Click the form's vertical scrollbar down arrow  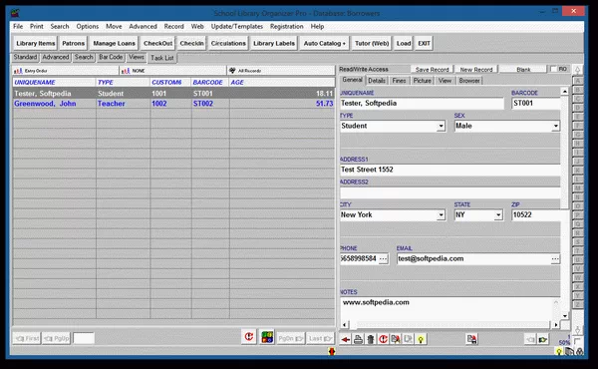[565, 316]
